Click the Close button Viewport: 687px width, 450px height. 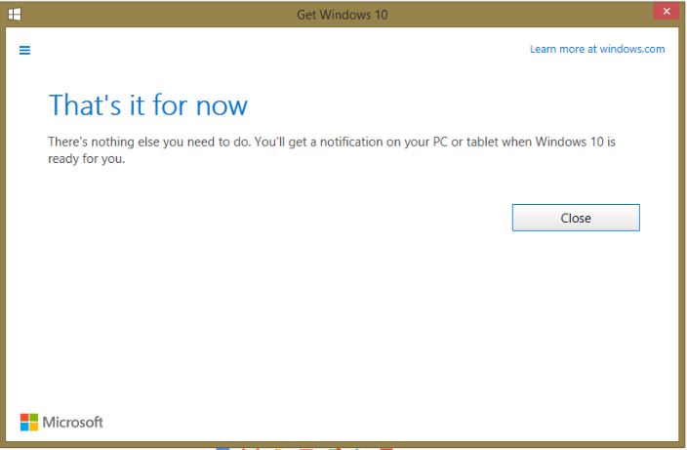point(576,218)
